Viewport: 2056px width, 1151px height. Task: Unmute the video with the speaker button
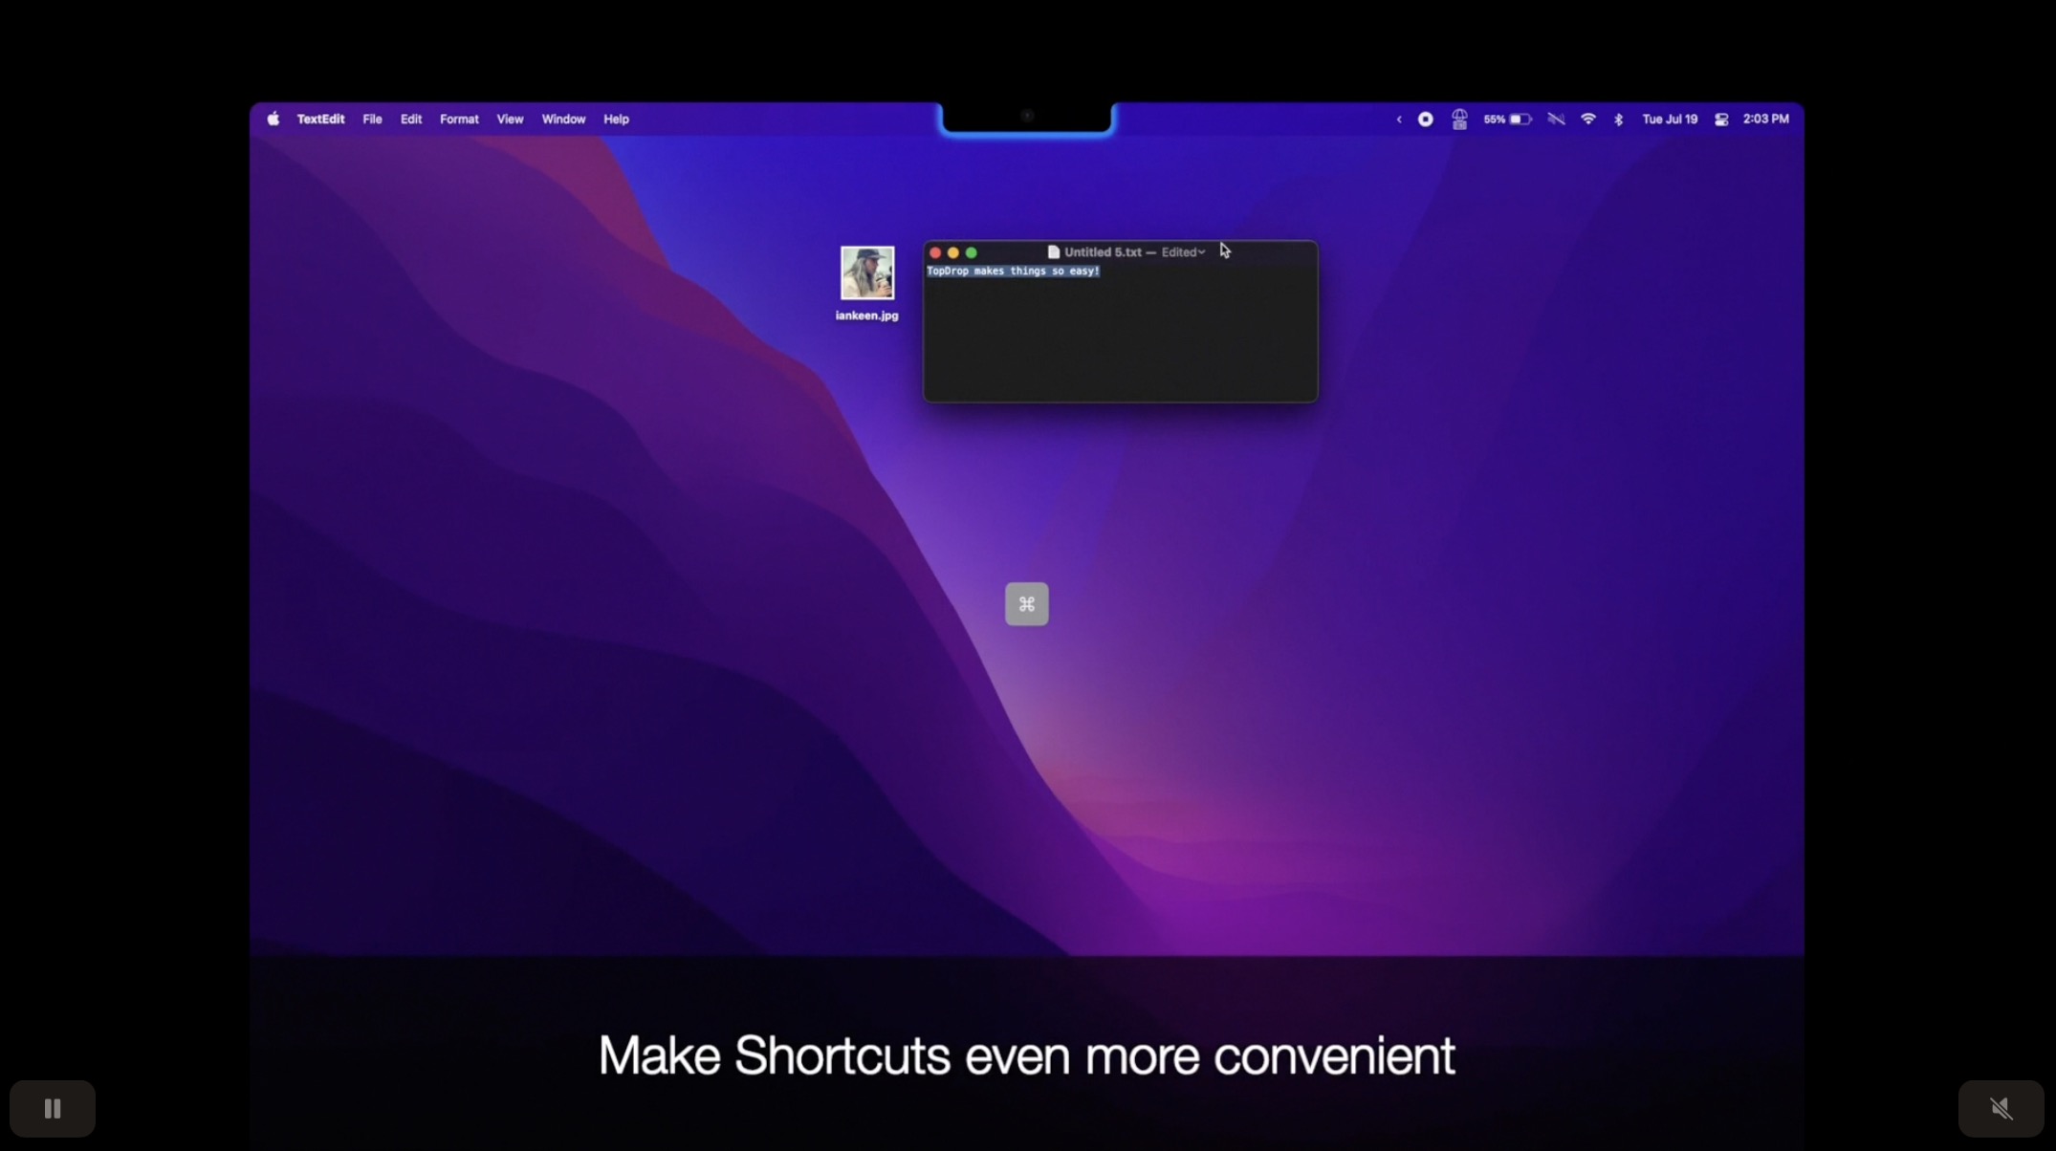[x=2001, y=1108]
